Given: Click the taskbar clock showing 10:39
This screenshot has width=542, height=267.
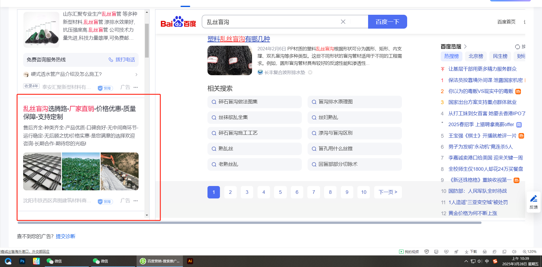Looking at the screenshot, I should click(x=520, y=261).
